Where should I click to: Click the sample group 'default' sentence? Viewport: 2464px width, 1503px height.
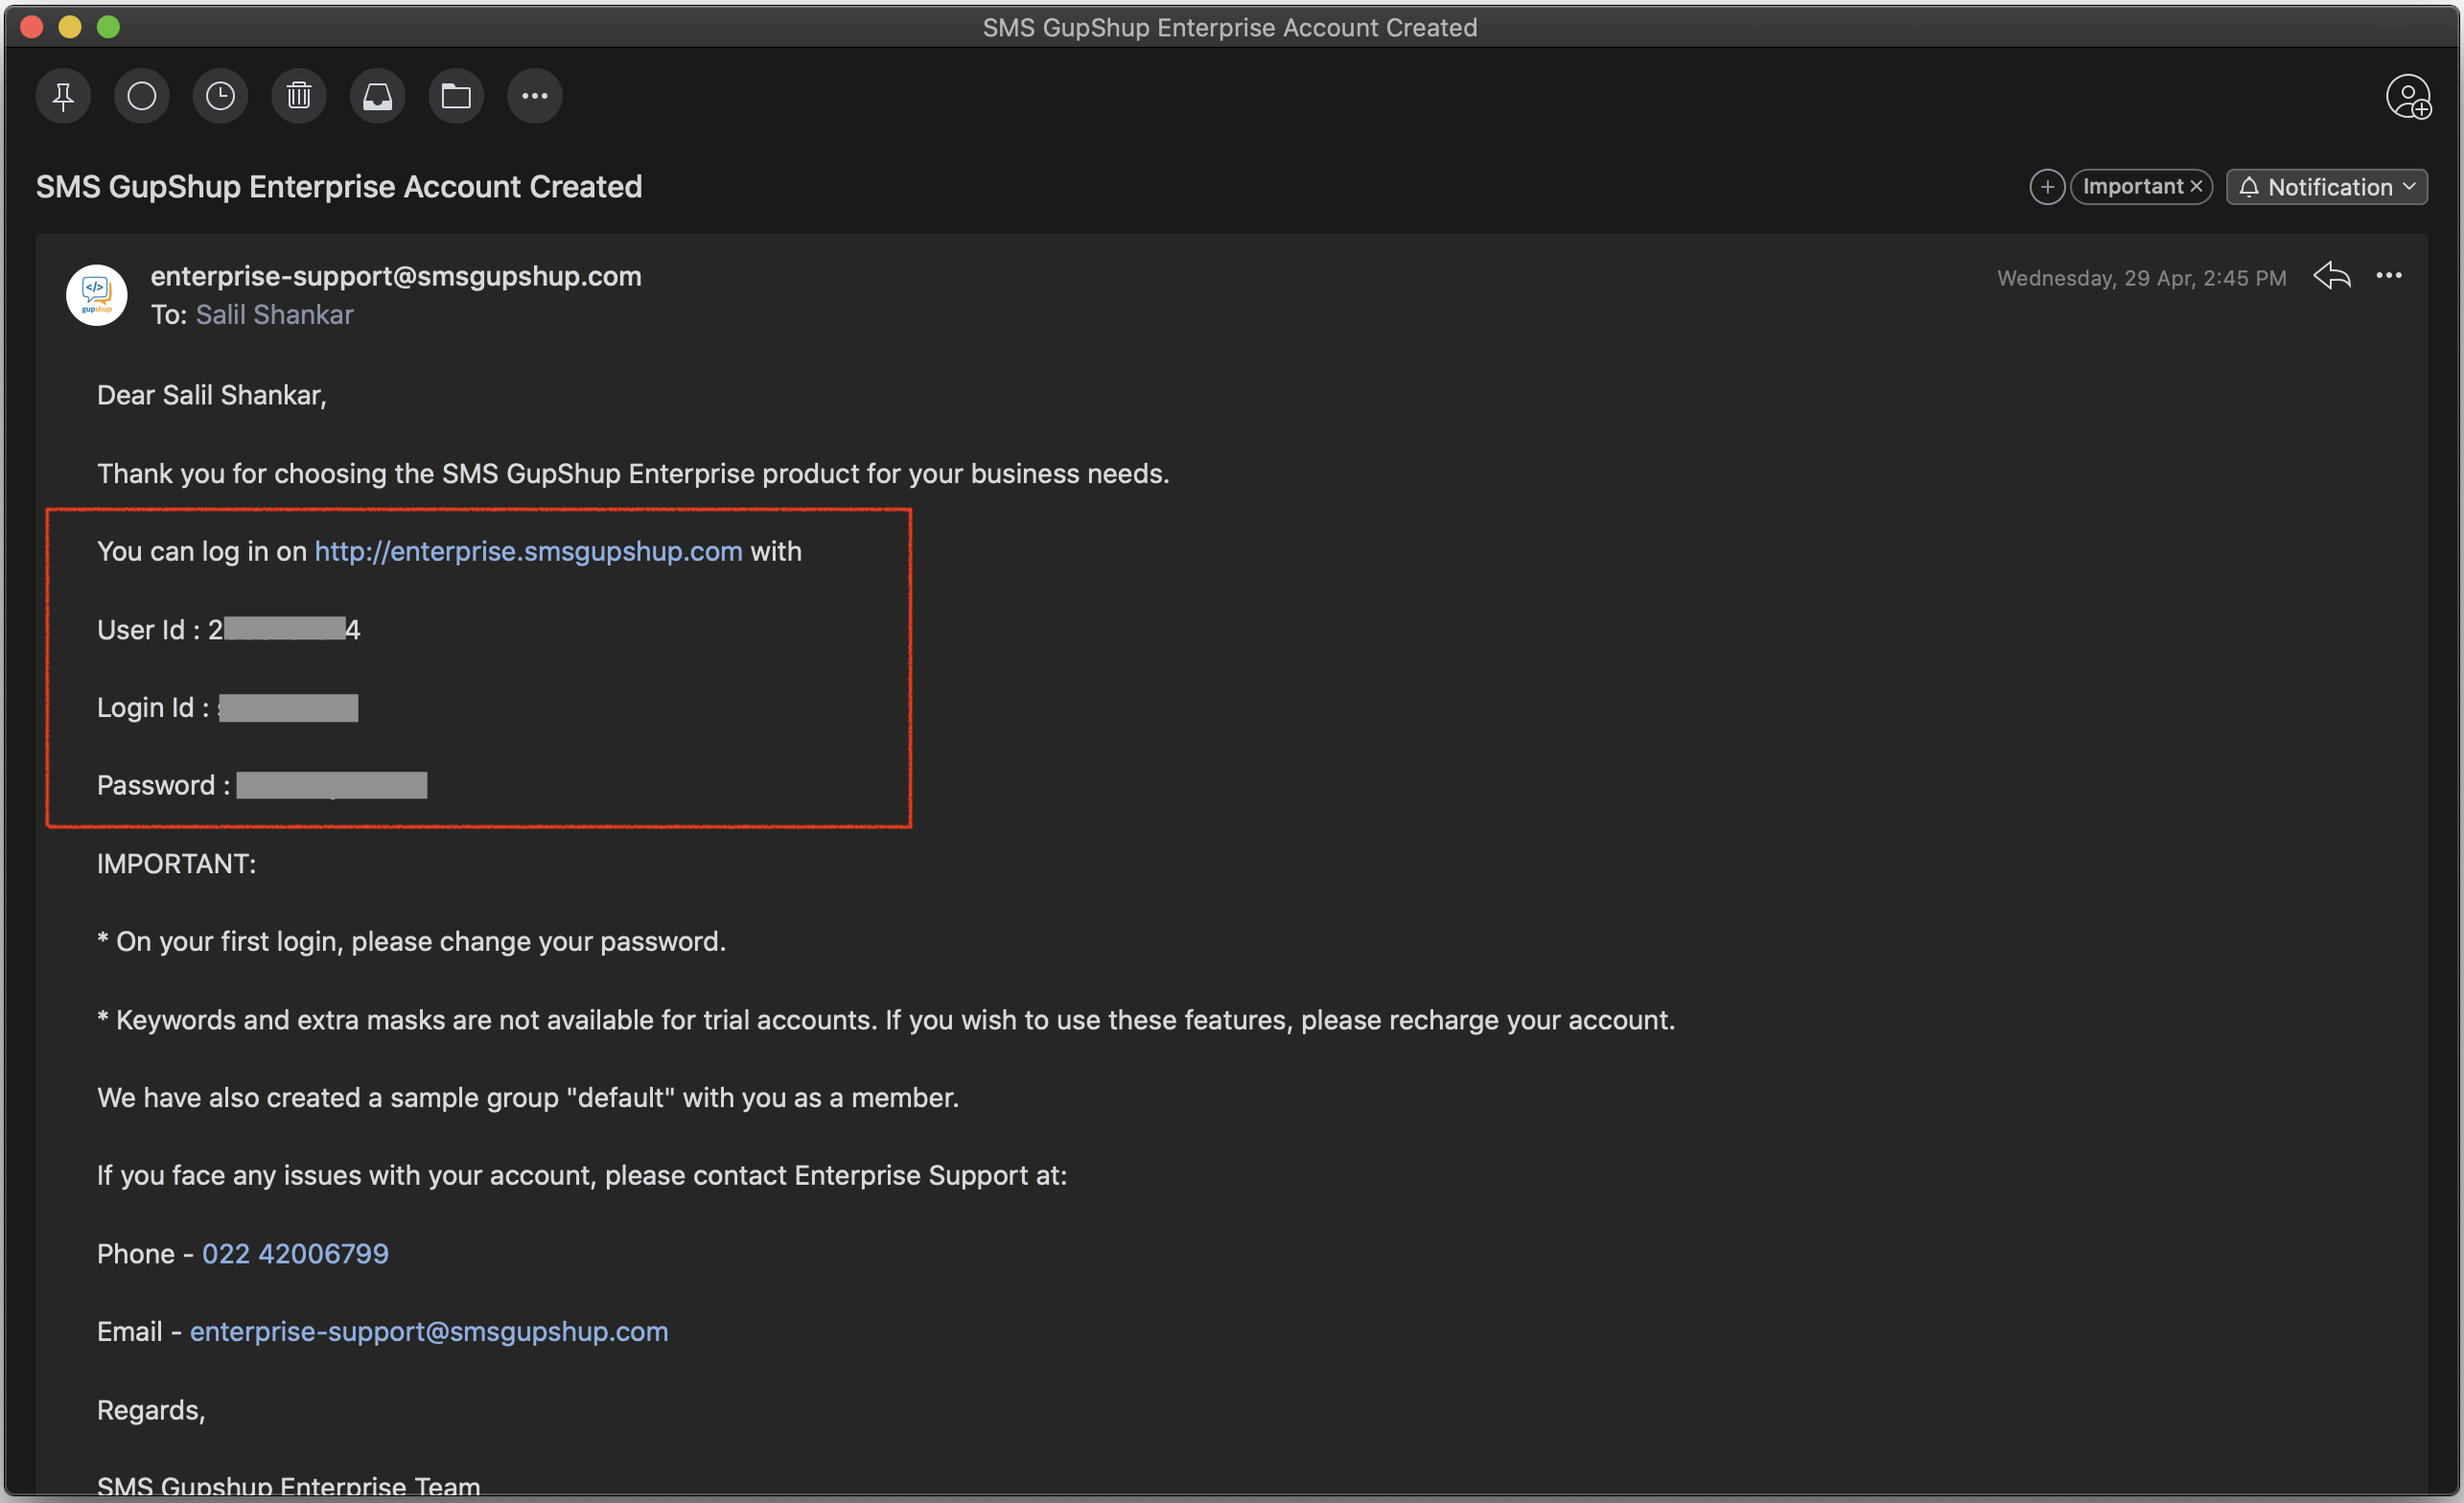(528, 1098)
